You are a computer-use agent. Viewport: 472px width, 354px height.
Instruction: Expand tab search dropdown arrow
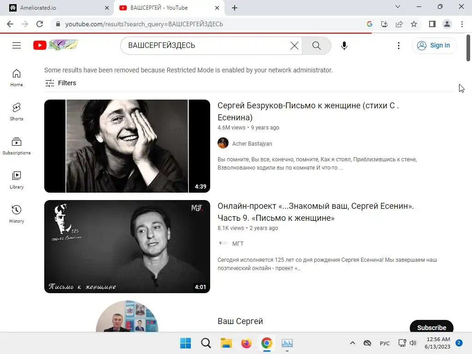(398, 6)
